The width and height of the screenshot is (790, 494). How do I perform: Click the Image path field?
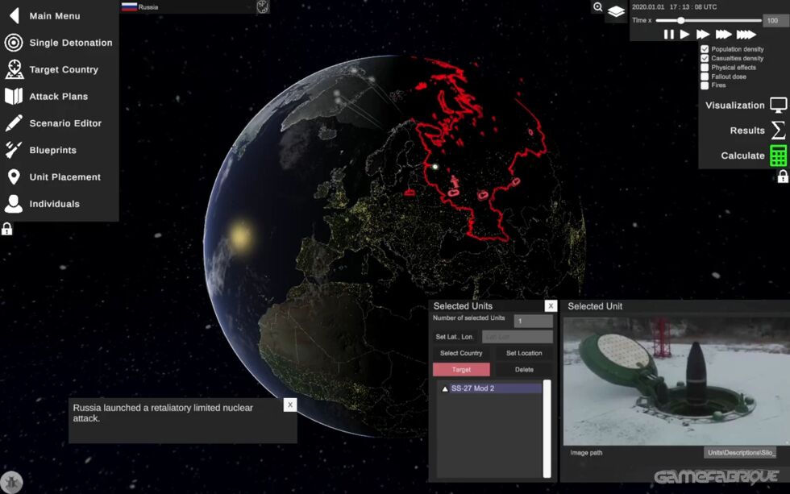point(740,453)
